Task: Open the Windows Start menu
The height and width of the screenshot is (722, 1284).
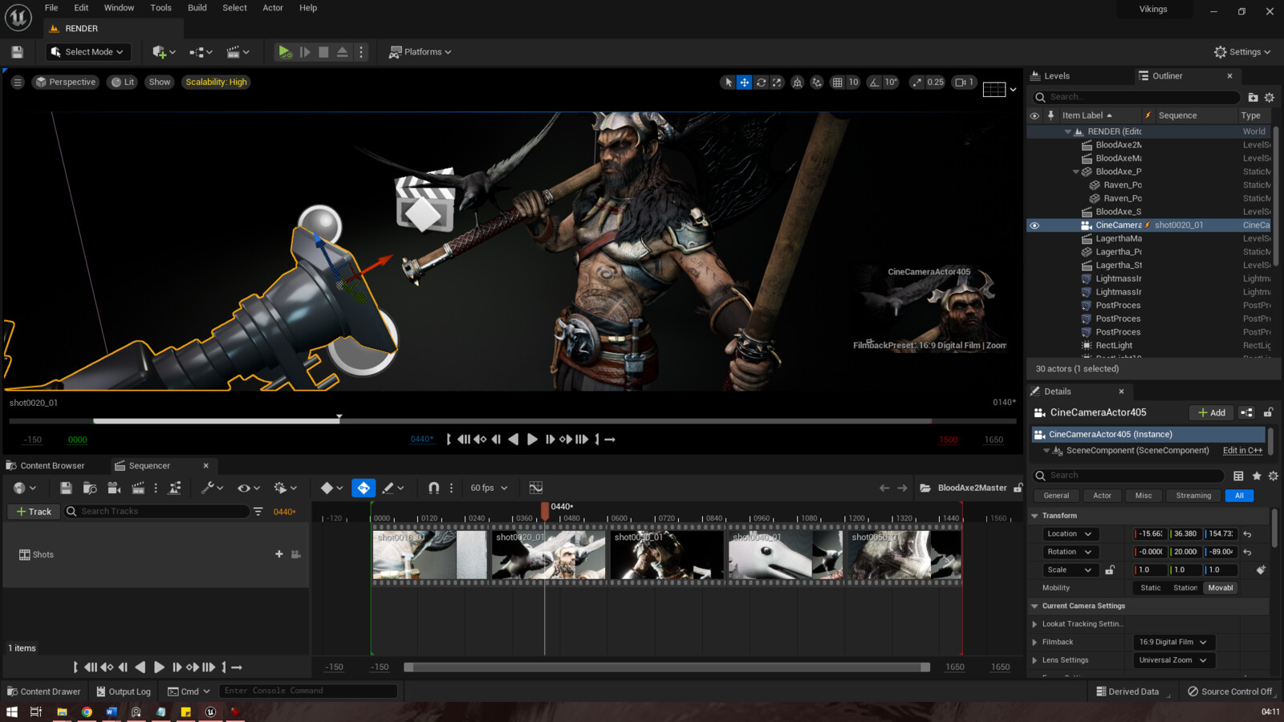Action: point(11,712)
